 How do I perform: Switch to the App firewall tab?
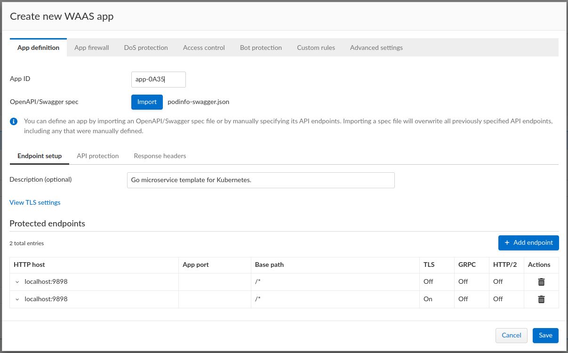click(92, 48)
